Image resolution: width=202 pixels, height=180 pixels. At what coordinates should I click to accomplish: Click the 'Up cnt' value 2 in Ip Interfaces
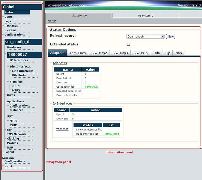pos(73,114)
